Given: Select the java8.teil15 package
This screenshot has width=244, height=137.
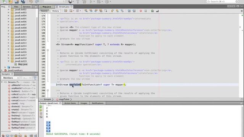Looking at the screenshot, I should coord(21,49).
